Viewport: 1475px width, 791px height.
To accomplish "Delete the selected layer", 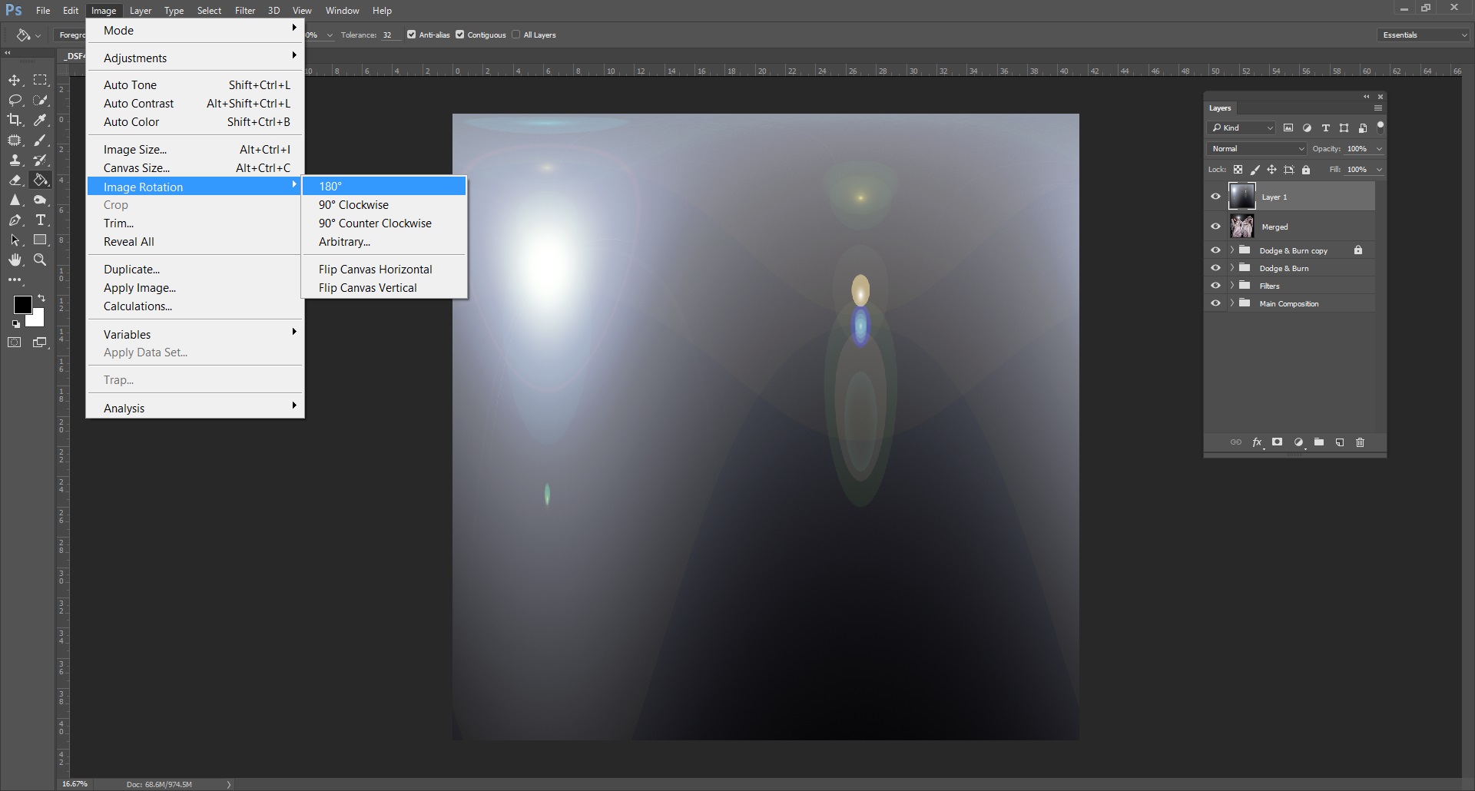I will coord(1360,442).
